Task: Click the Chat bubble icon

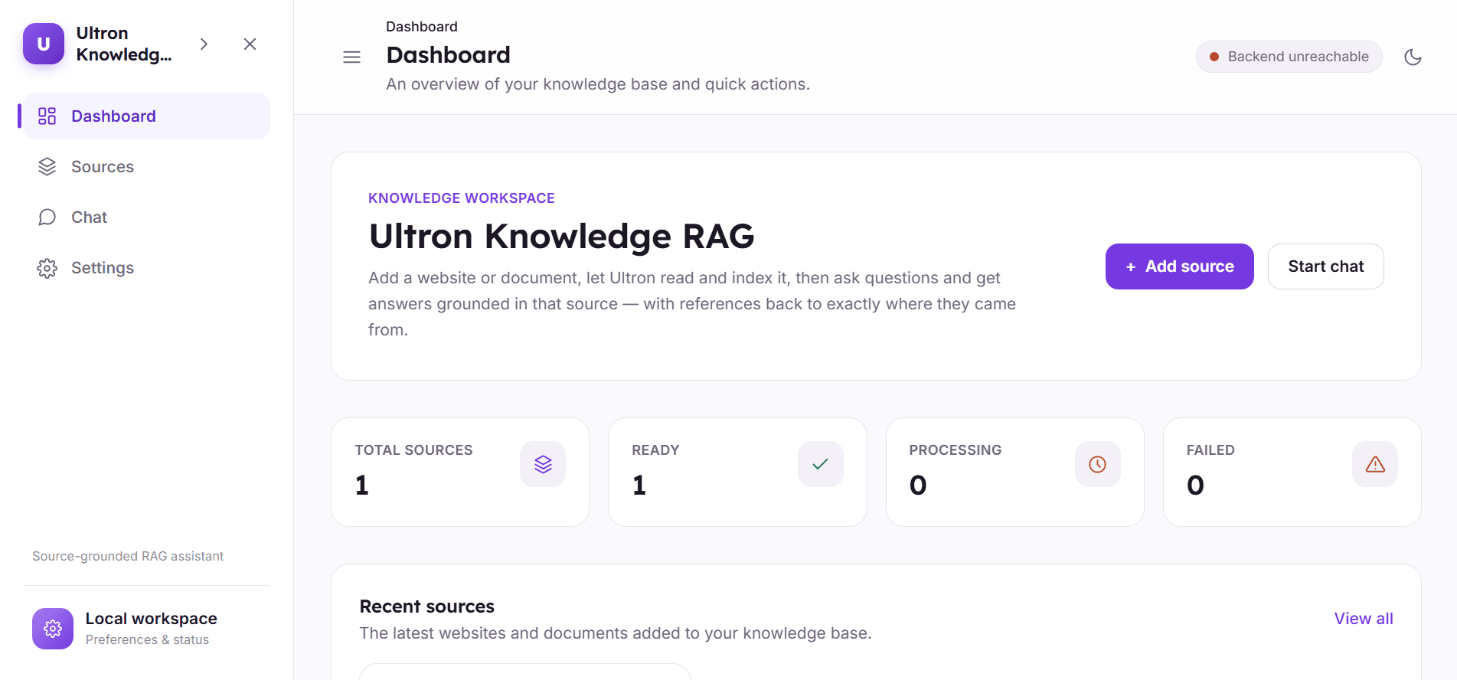Action: pos(47,217)
